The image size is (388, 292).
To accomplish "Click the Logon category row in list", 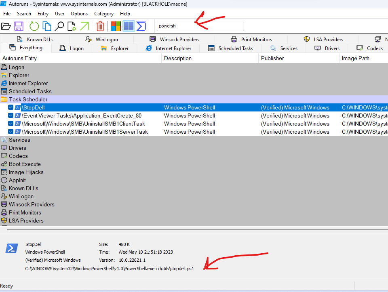I will pyautogui.click(x=194, y=67).
